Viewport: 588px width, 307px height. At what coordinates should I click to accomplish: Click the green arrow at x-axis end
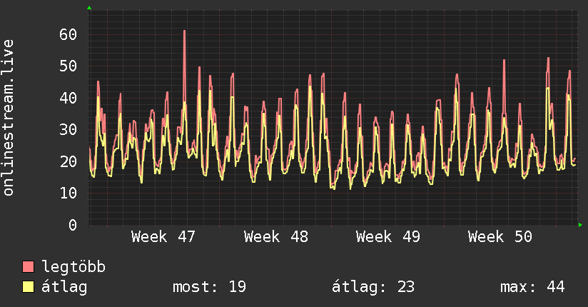pos(580,225)
